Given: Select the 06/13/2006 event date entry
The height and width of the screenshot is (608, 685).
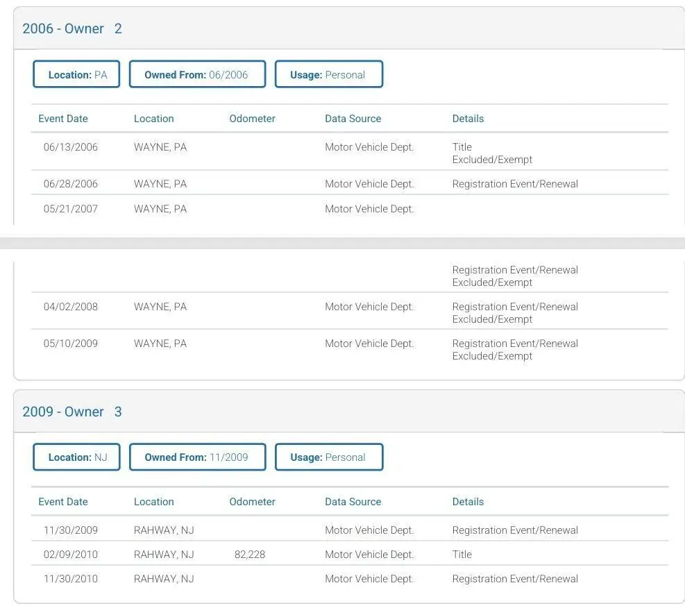Looking at the screenshot, I should click(71, 147).
